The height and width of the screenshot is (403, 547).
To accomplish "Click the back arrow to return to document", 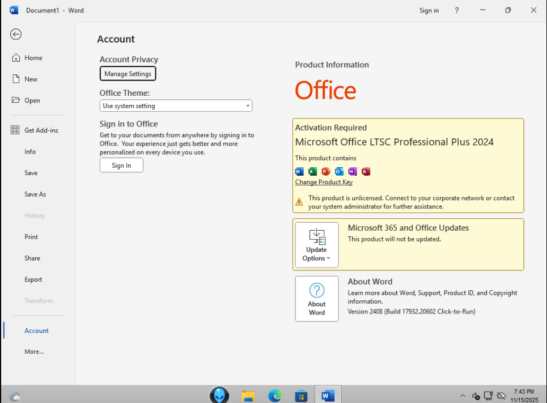I will pyautogui.click(x=16, y=35).
